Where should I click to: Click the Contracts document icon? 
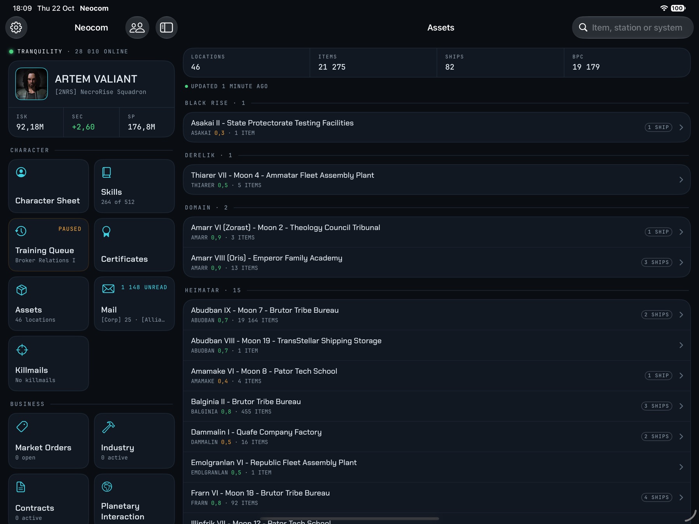point(21,487)
